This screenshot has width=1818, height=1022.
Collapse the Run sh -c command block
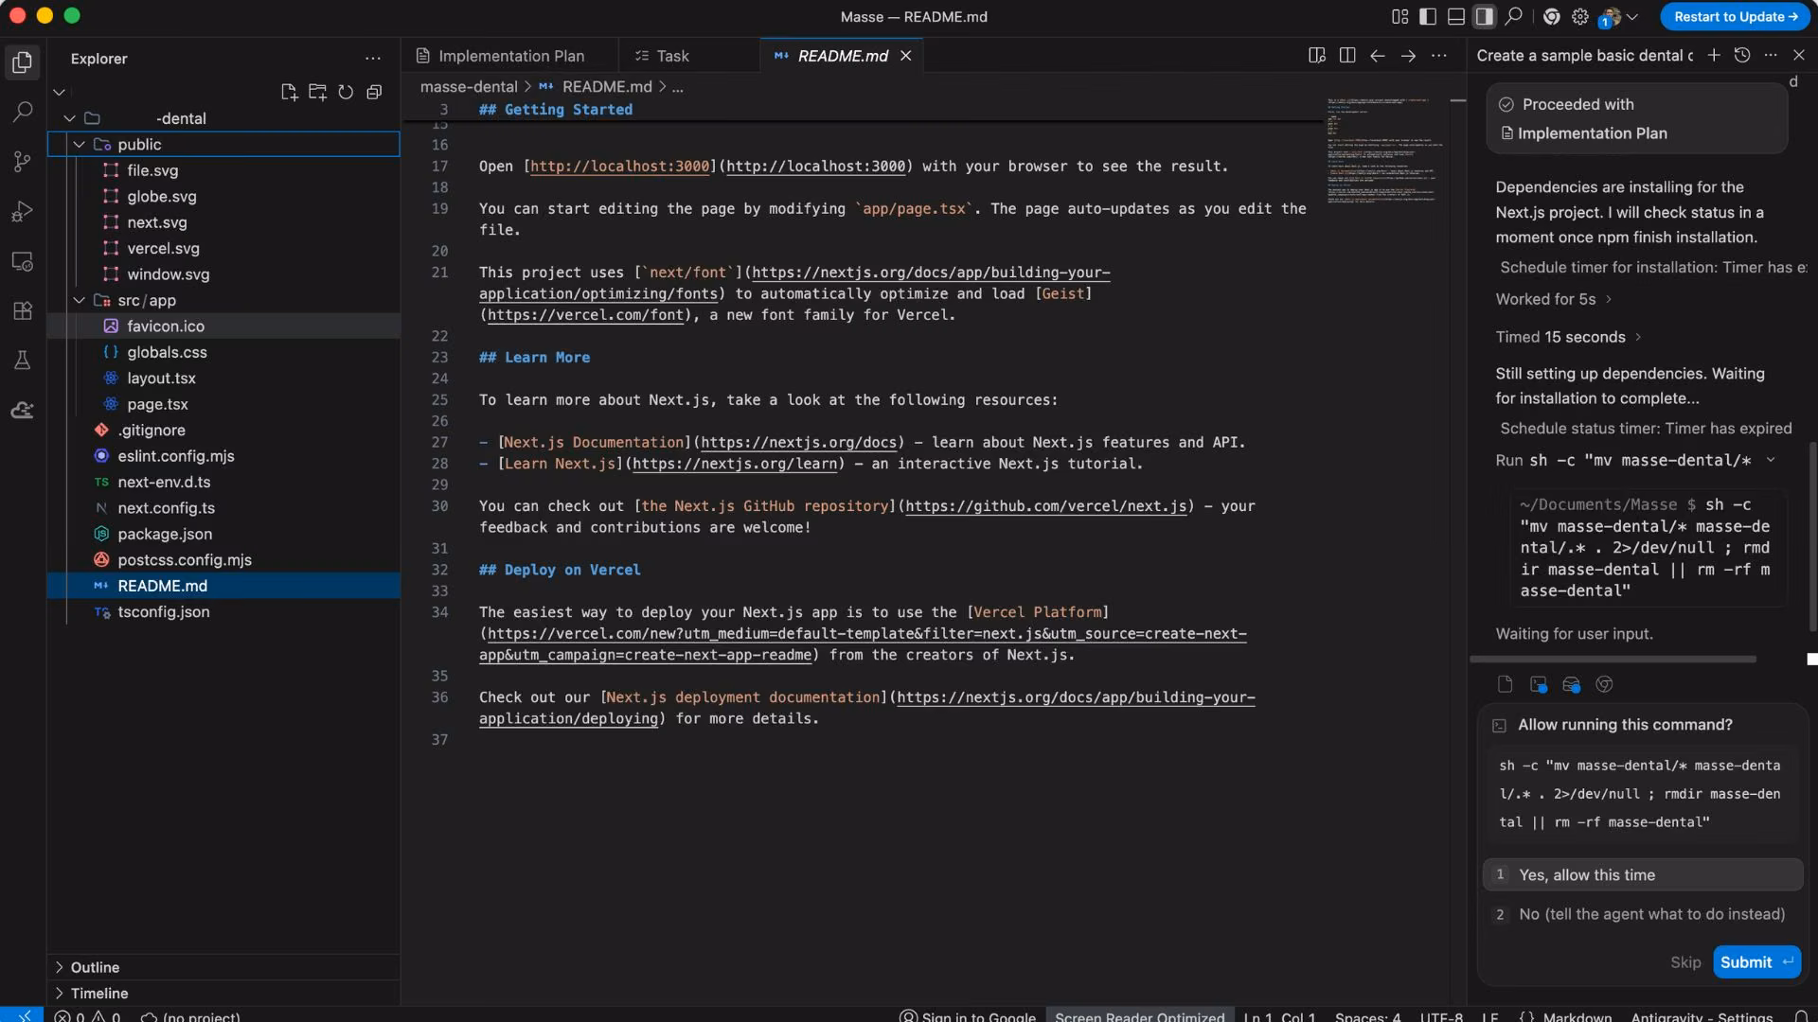[1771, 461]
